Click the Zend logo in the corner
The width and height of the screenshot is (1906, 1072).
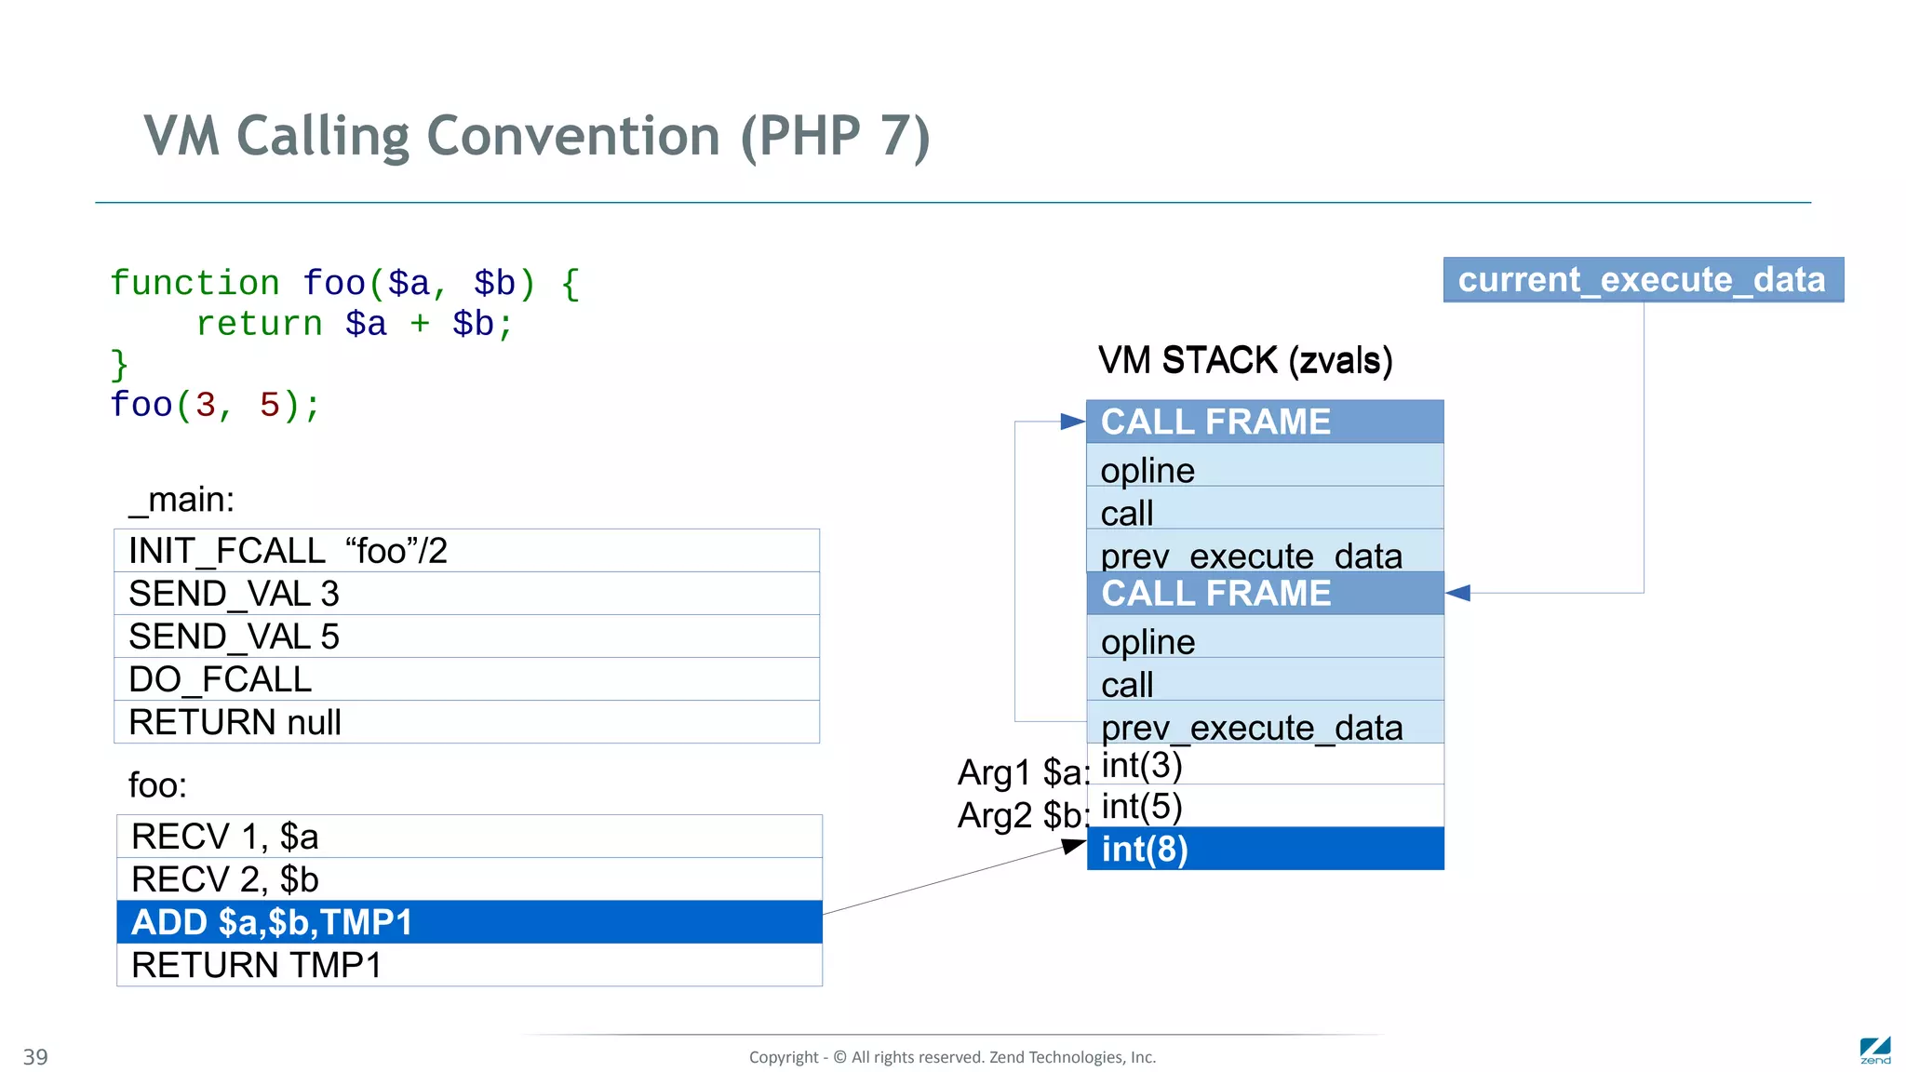(1875, 1051)
